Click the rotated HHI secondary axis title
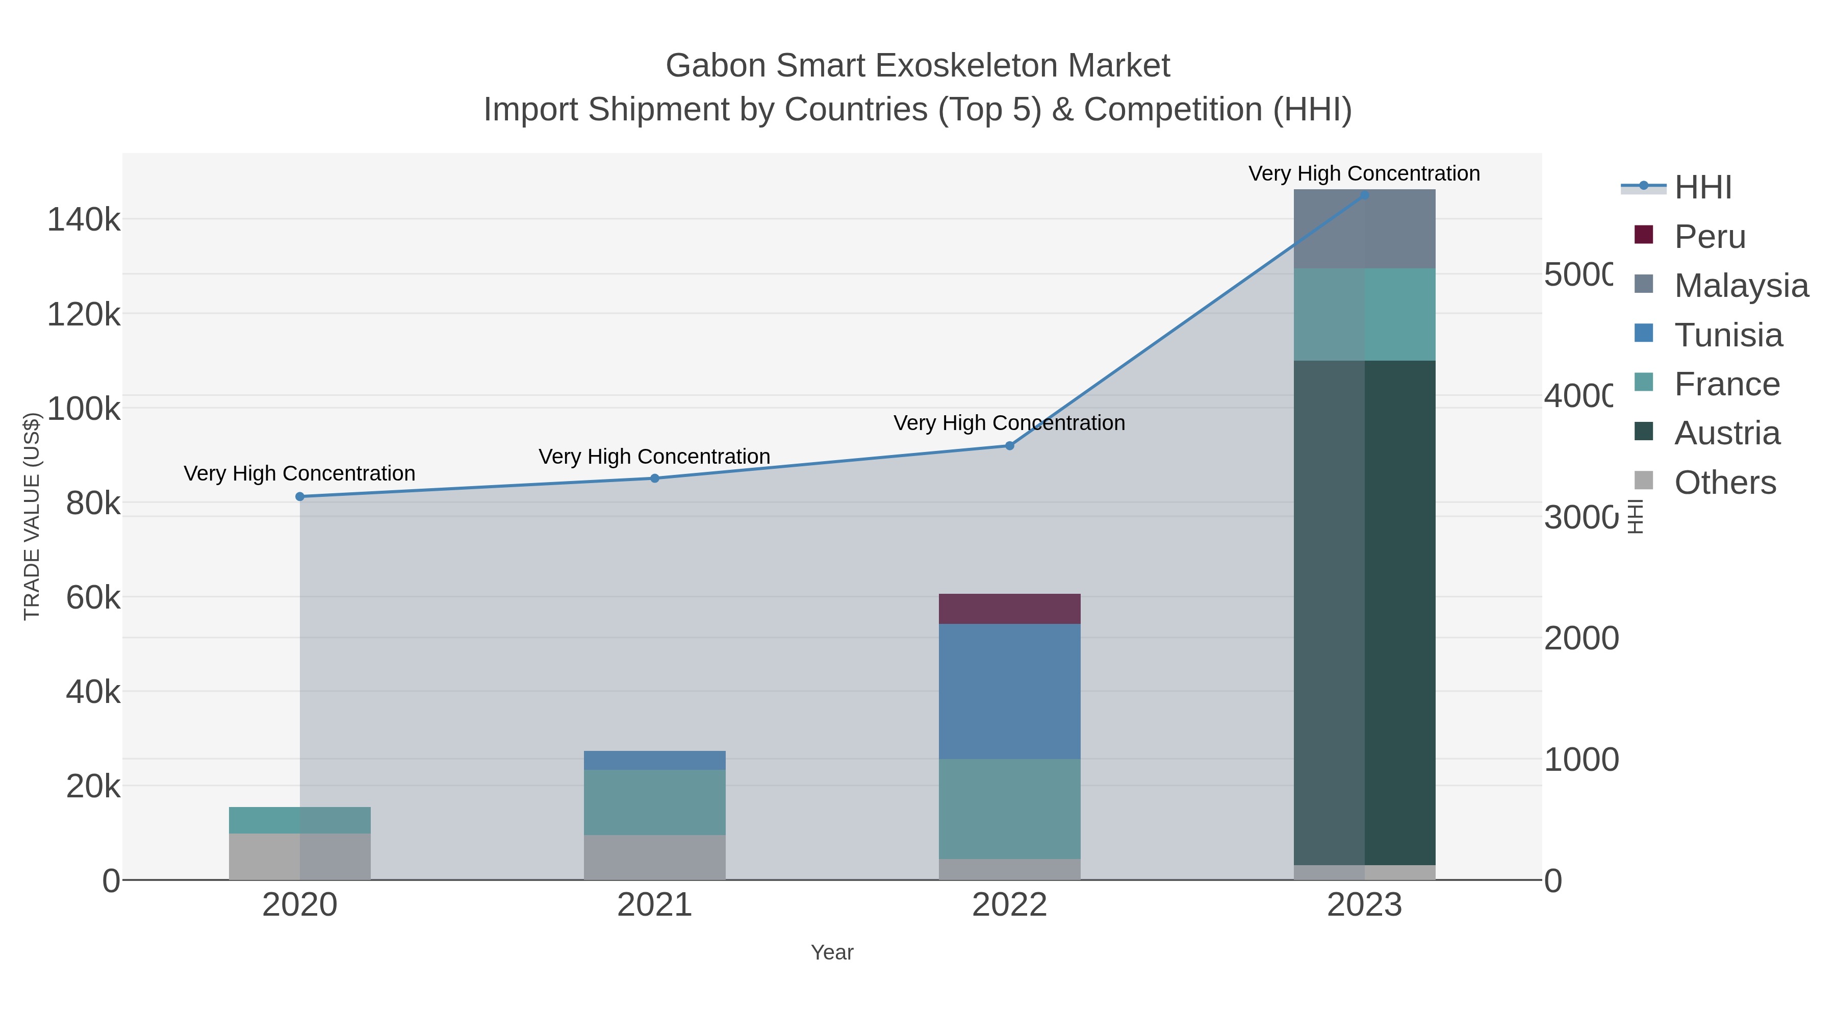This screenshot has height=1033, width=1836. pos(1636,516)
